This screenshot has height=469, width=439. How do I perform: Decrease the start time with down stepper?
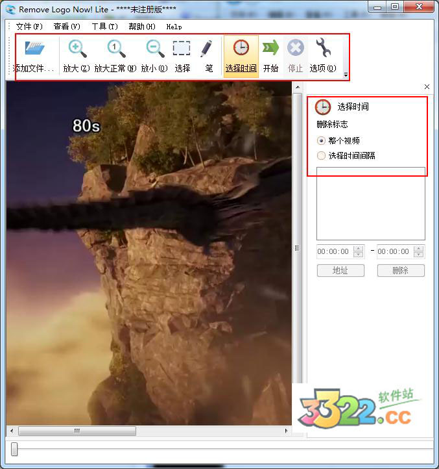[x=359, y=255]
